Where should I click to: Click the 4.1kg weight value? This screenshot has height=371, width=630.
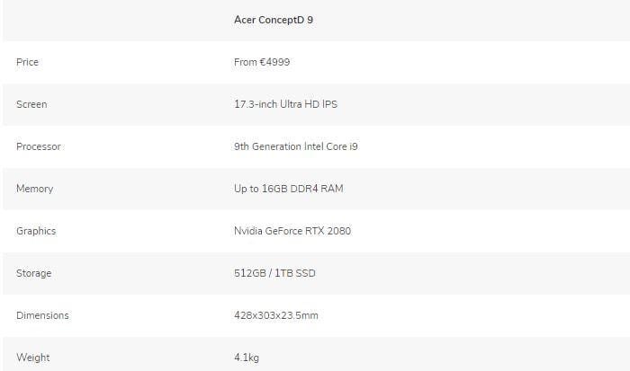pyautogui.click(x=247, y=358)
